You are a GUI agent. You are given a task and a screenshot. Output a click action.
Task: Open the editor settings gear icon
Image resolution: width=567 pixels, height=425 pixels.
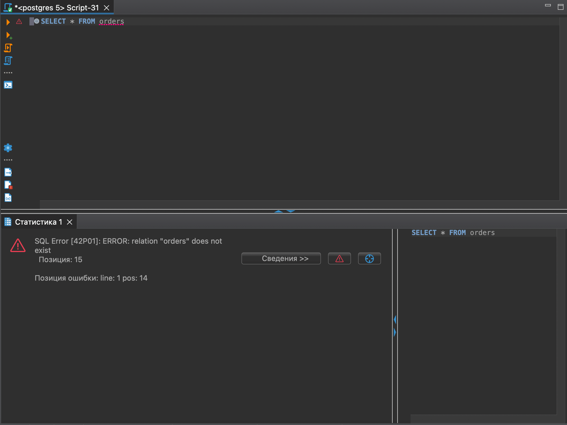[8, 148]
